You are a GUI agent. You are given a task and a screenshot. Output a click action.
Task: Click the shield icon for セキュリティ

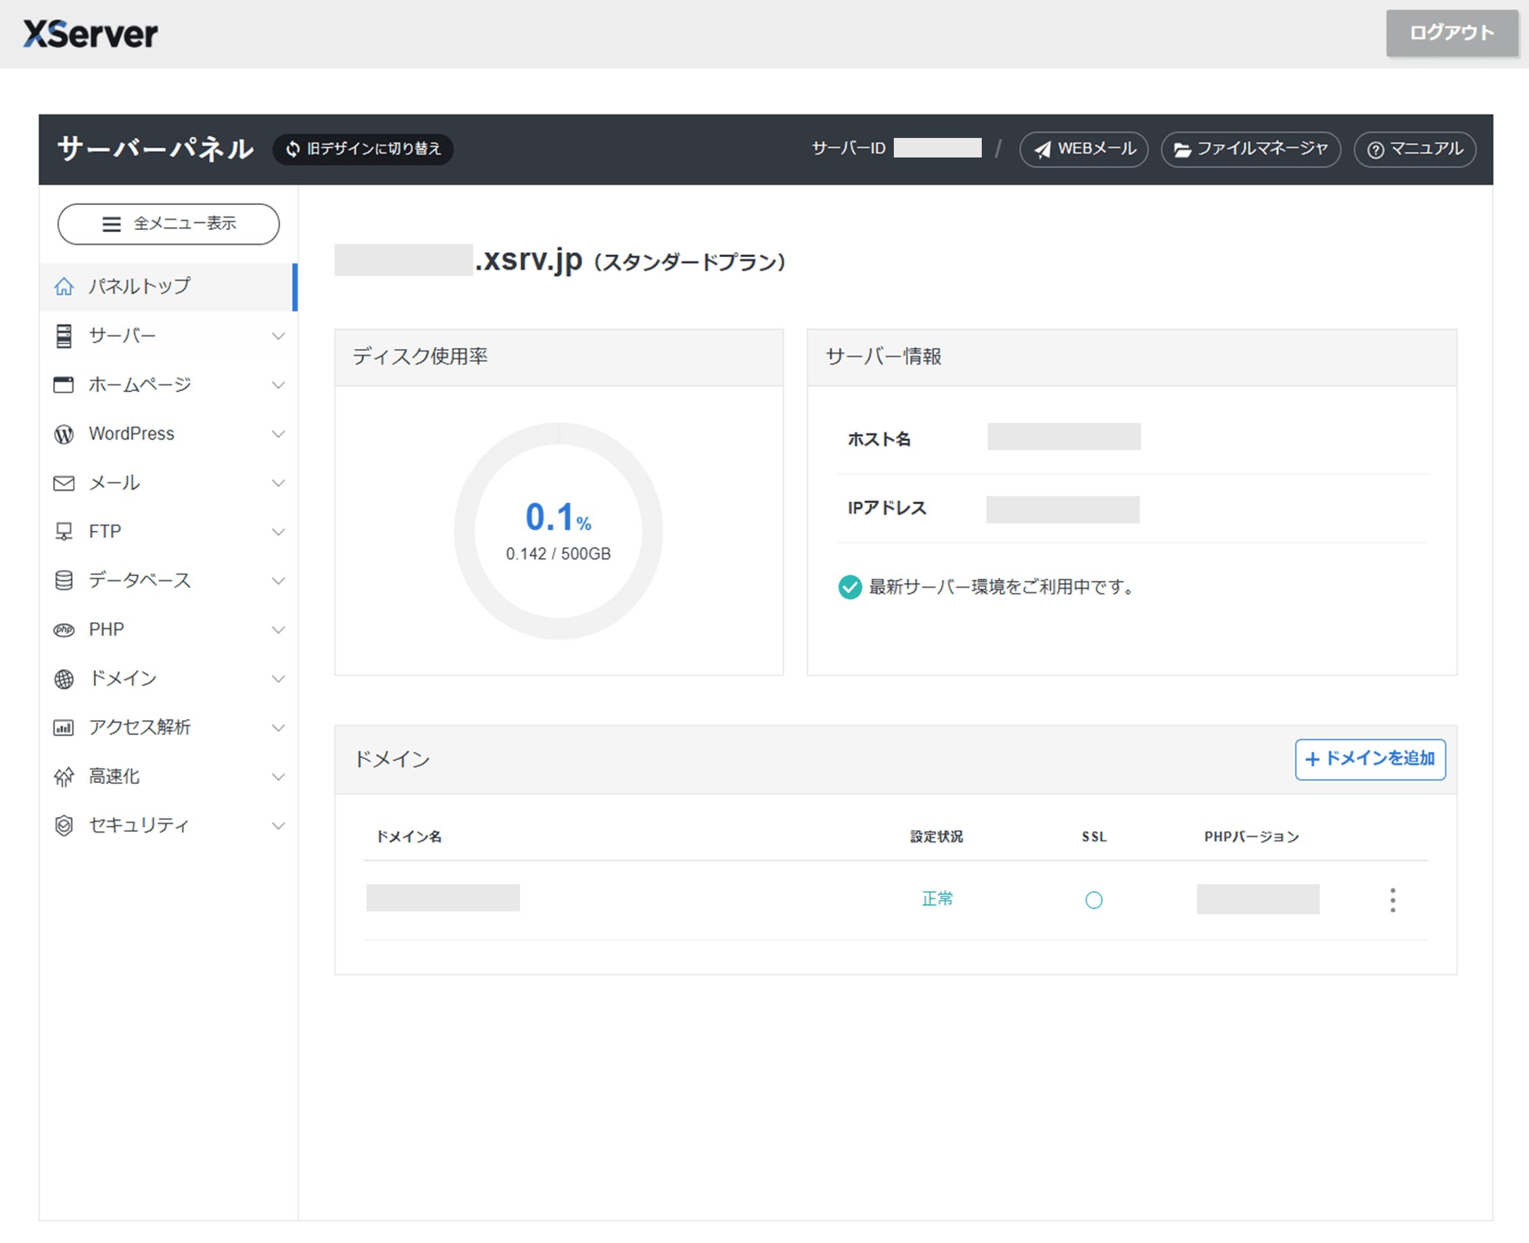[x=64, y=826]
